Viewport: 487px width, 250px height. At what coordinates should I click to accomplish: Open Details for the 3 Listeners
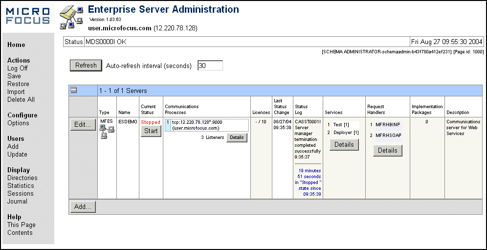[237, 137]
